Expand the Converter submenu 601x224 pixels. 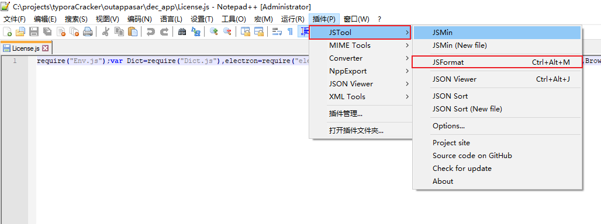360,58
